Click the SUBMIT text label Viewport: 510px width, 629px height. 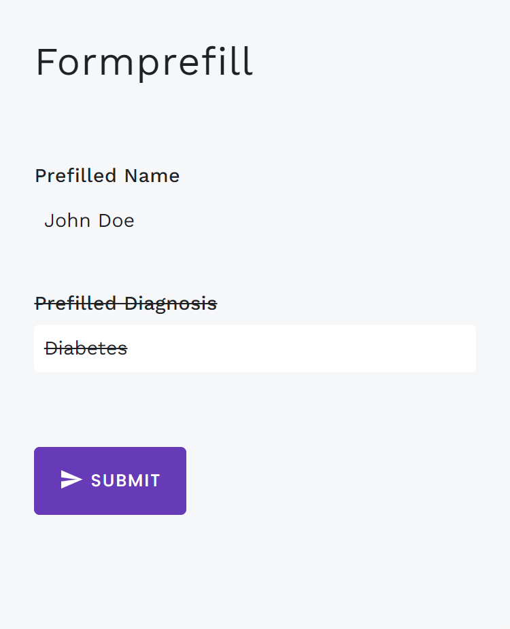126,481
